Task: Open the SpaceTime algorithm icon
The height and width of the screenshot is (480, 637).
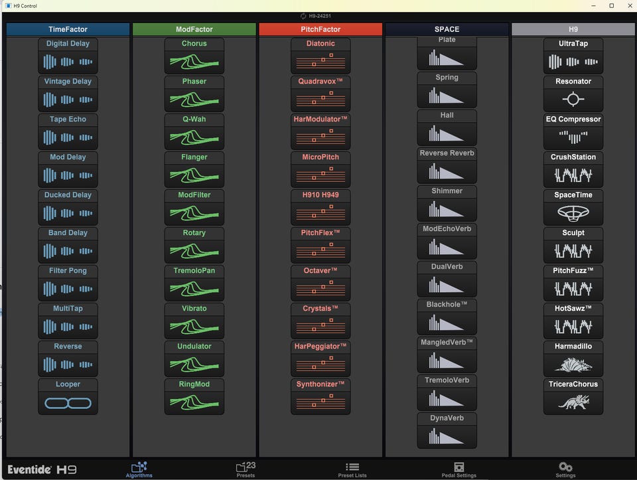Action: point(573,213)
